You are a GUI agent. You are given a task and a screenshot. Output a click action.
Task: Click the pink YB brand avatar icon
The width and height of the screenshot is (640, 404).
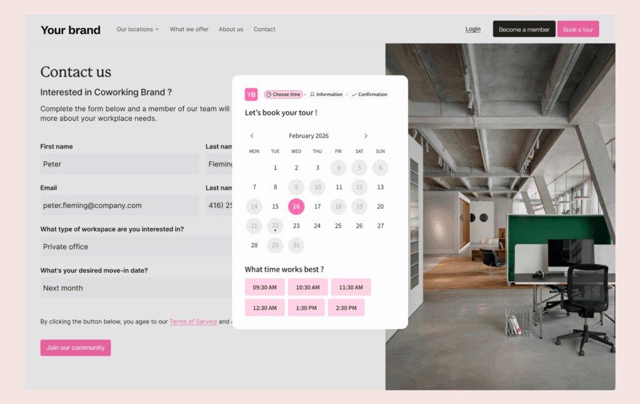point(251,94)
